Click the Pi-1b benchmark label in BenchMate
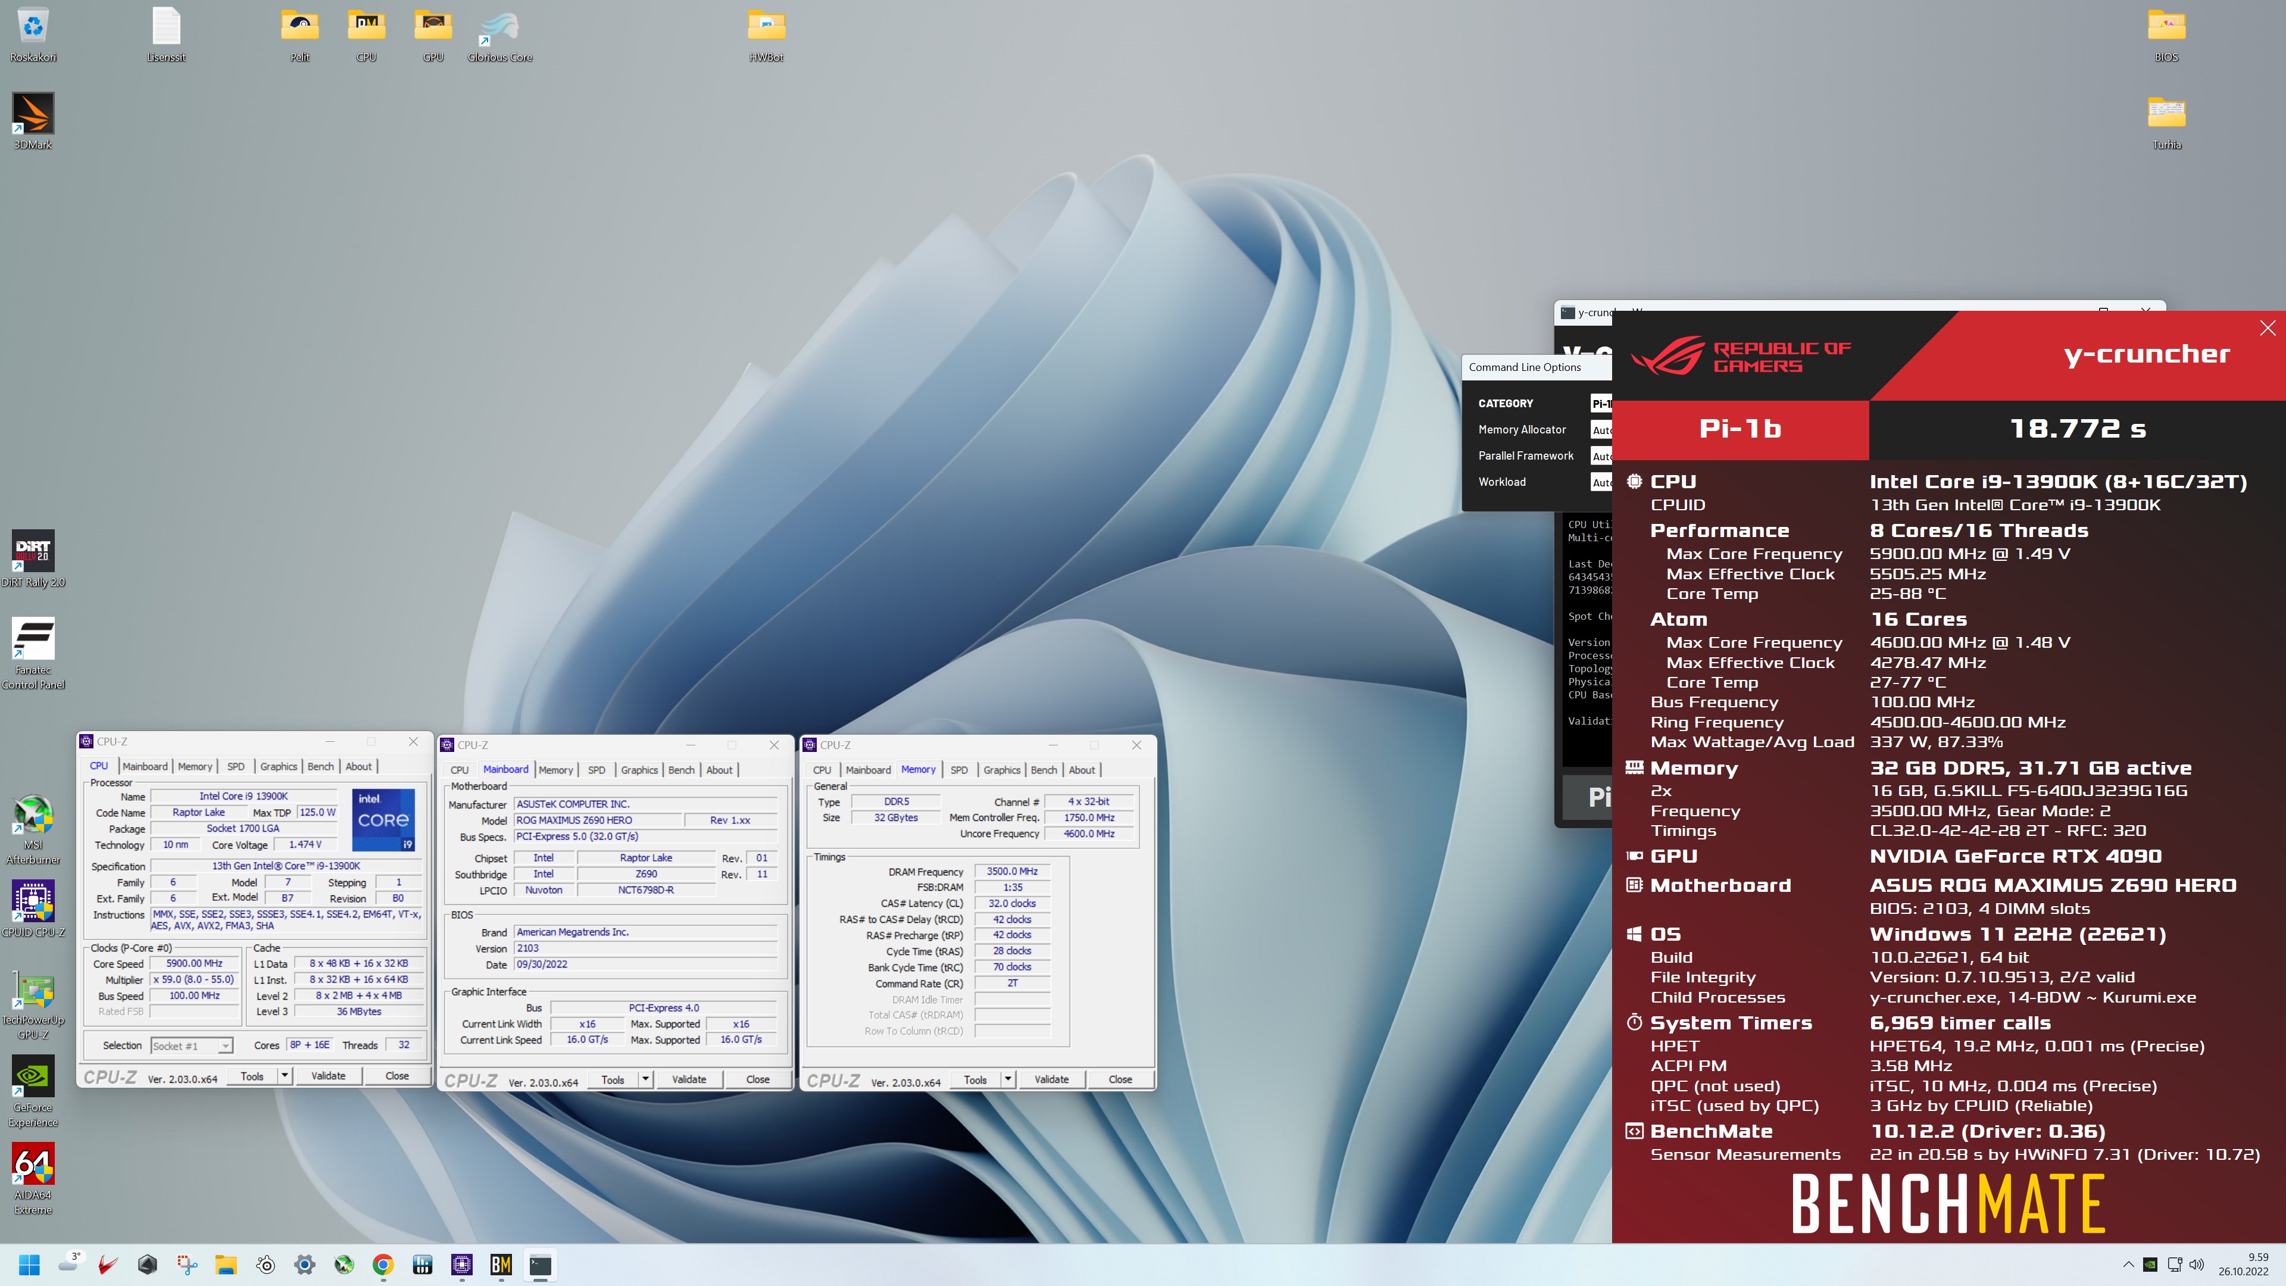 pyautogui.click(x=1740, y=429)
